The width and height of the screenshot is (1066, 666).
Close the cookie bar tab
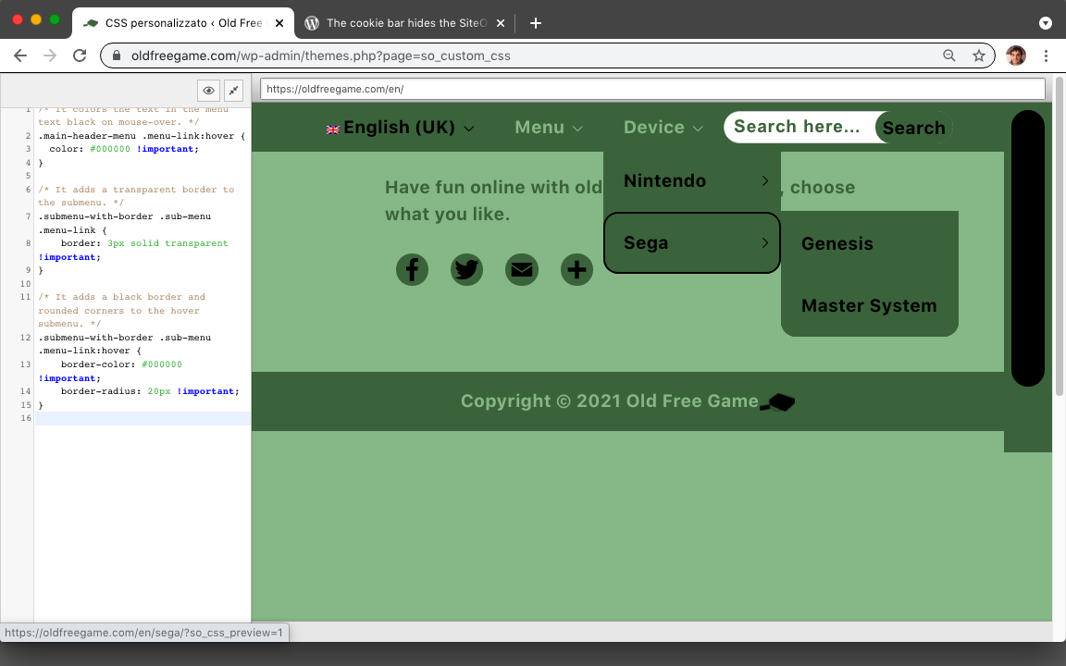pyautogui.click(x=501, y=23)
